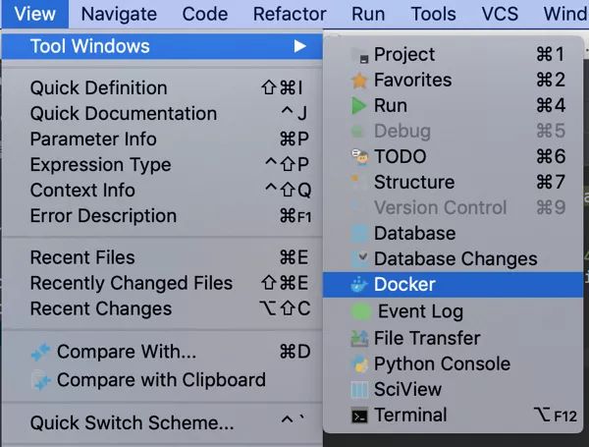Click the Python Console icon
Image resolution: width=589 pixels, height=447 pixels.
coord(359,363)
